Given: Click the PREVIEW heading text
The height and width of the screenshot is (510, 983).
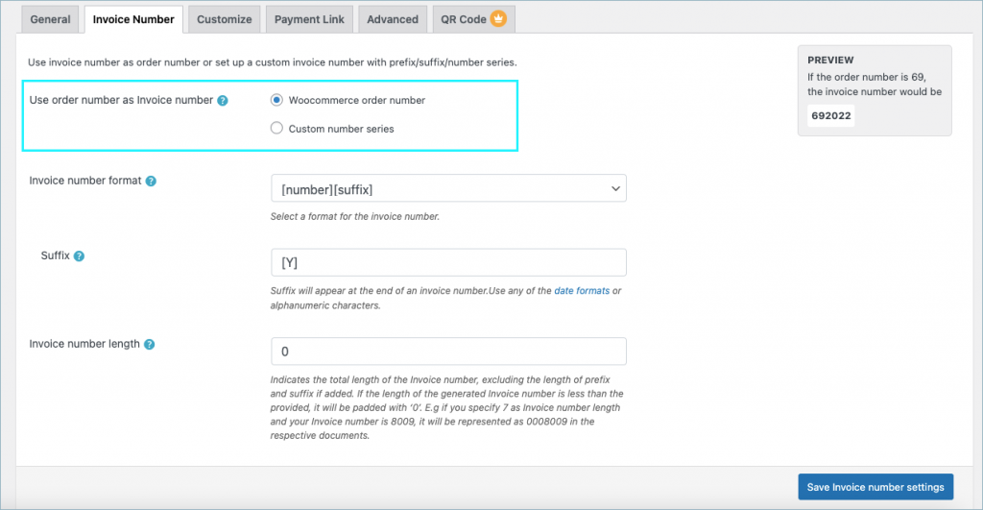Looking at the screenshot, I should [830, 61].
